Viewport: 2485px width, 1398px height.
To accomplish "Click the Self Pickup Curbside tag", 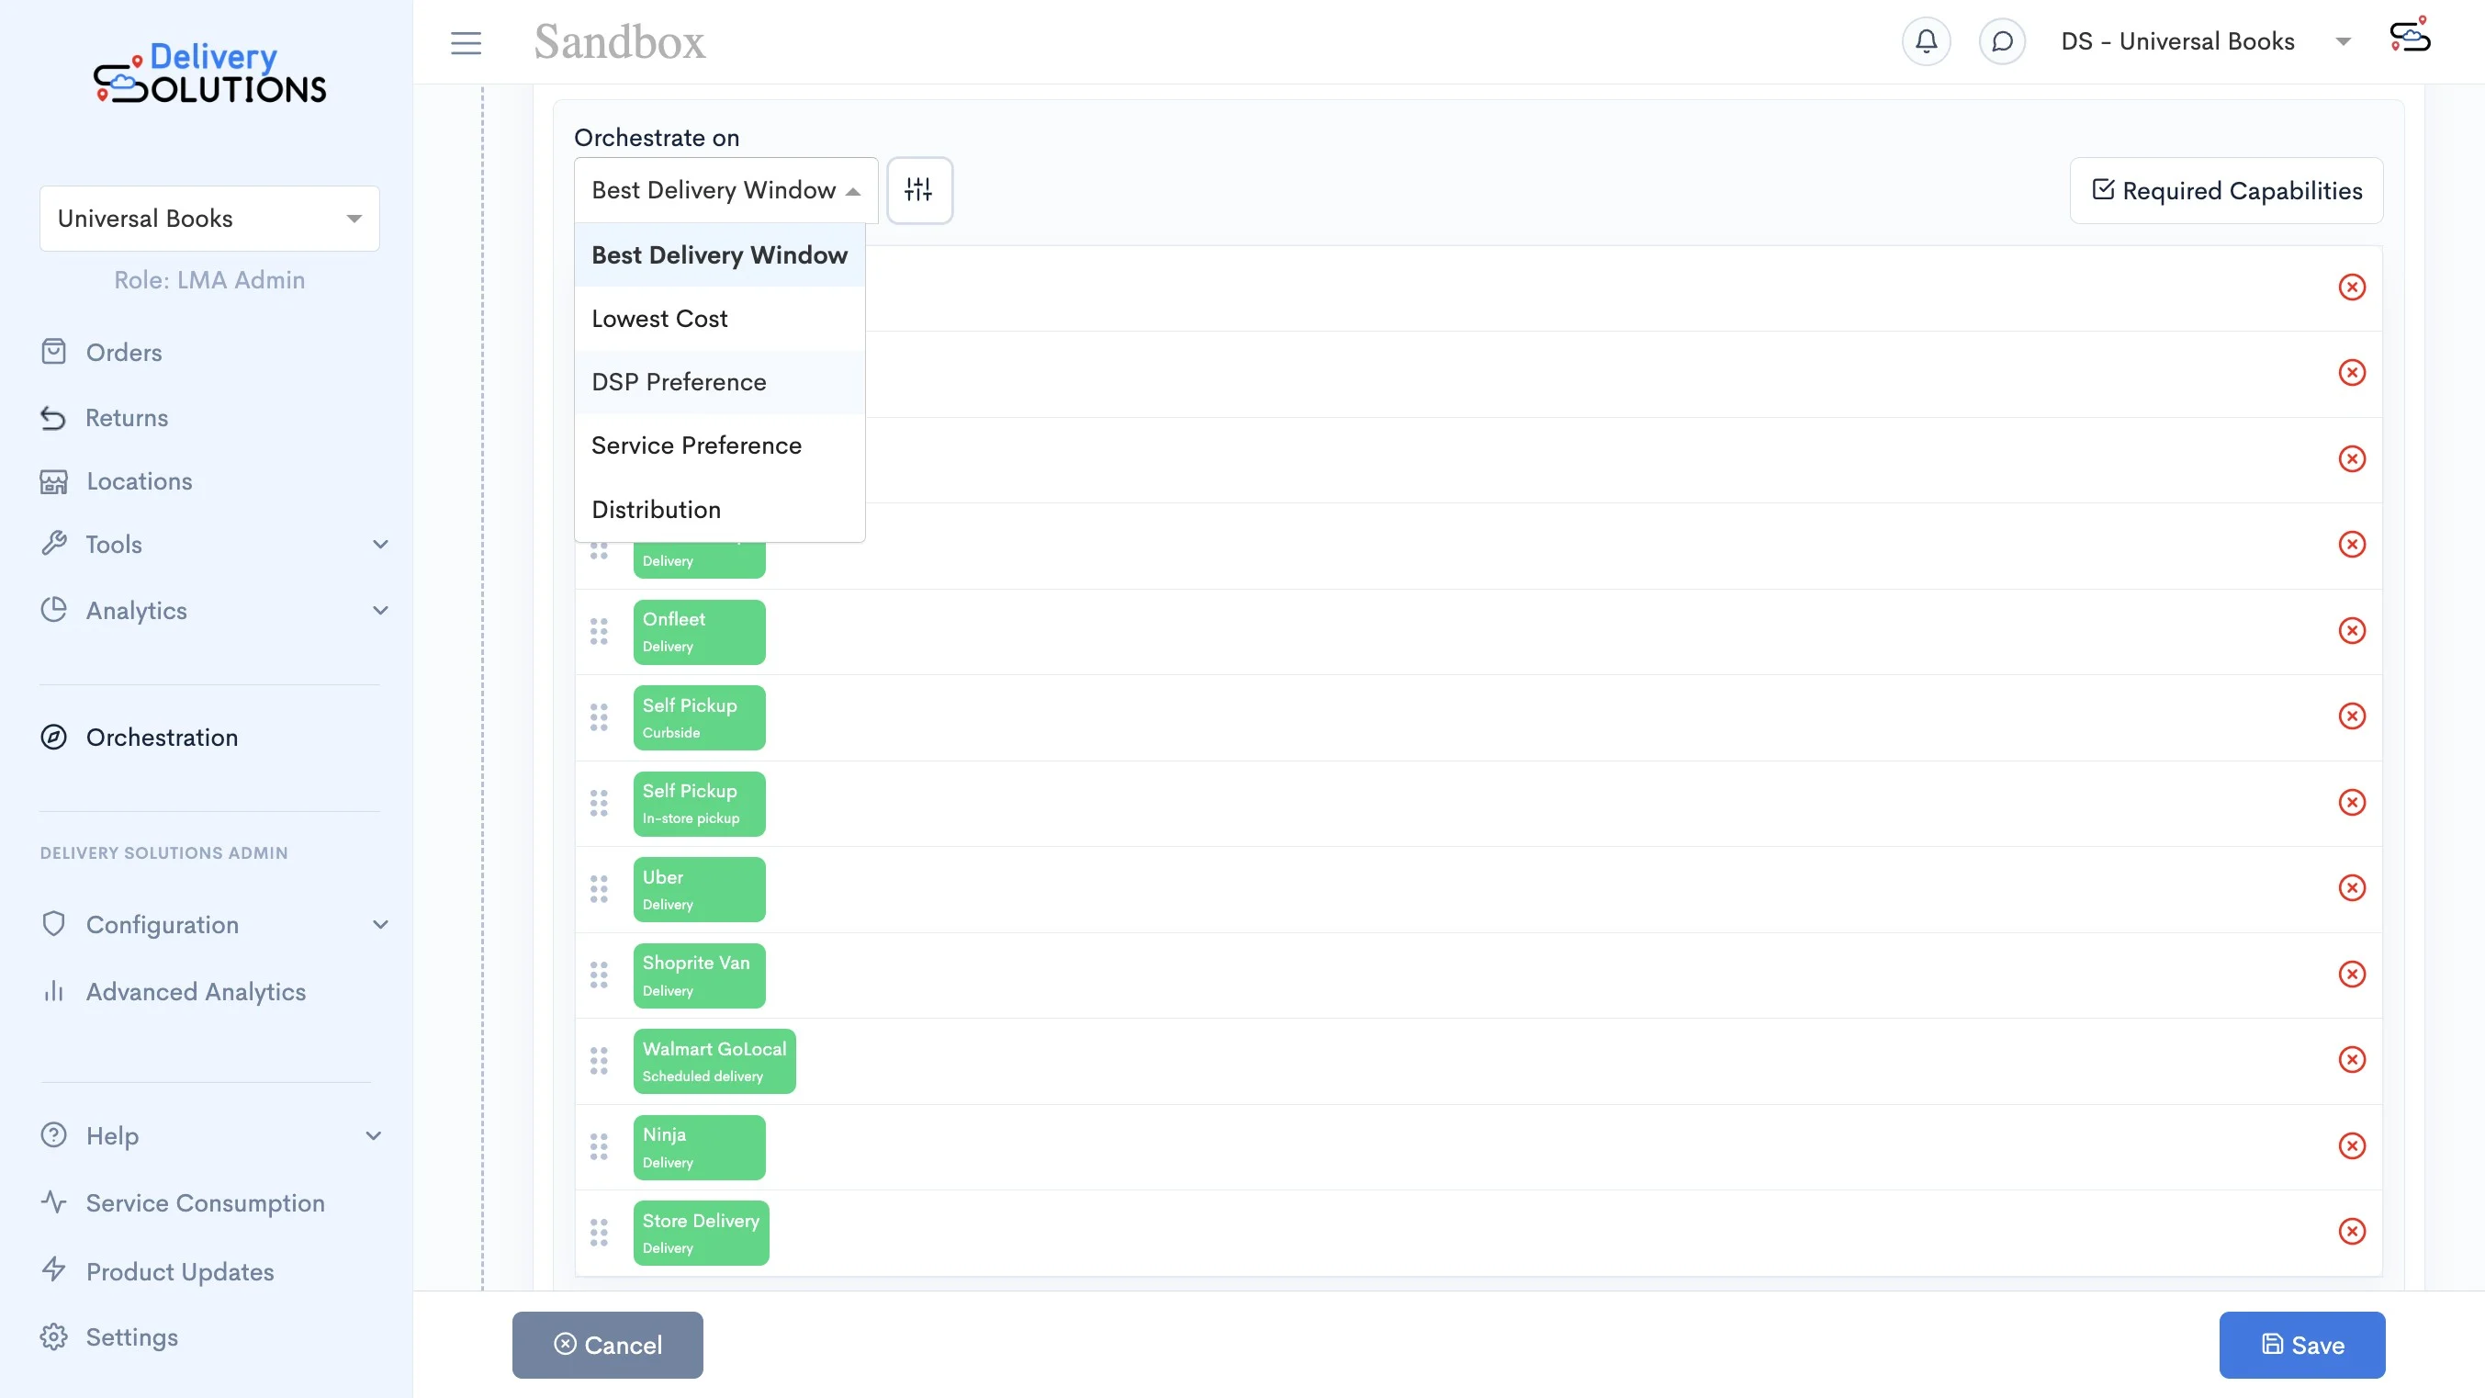I will tap(700, 719).
